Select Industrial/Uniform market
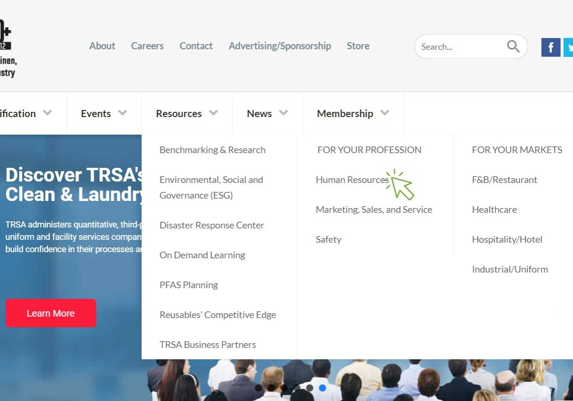This screenshot has width=573, height=401. pos(510,269)
